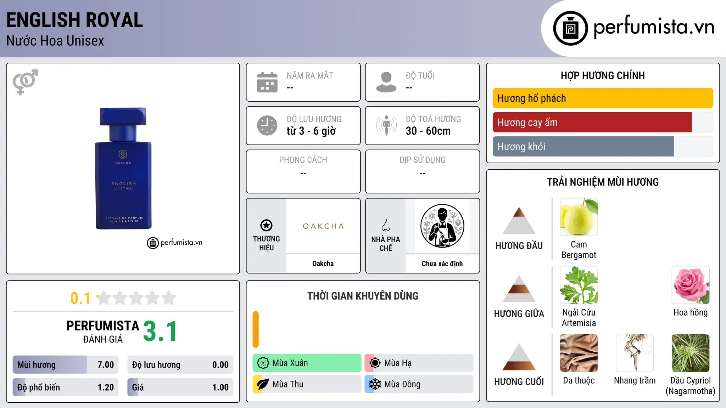The width and height of the screenshot is (726, 408).
Task: Click the Nước Hoa Unisex subtitle
Action: point(55,41)
